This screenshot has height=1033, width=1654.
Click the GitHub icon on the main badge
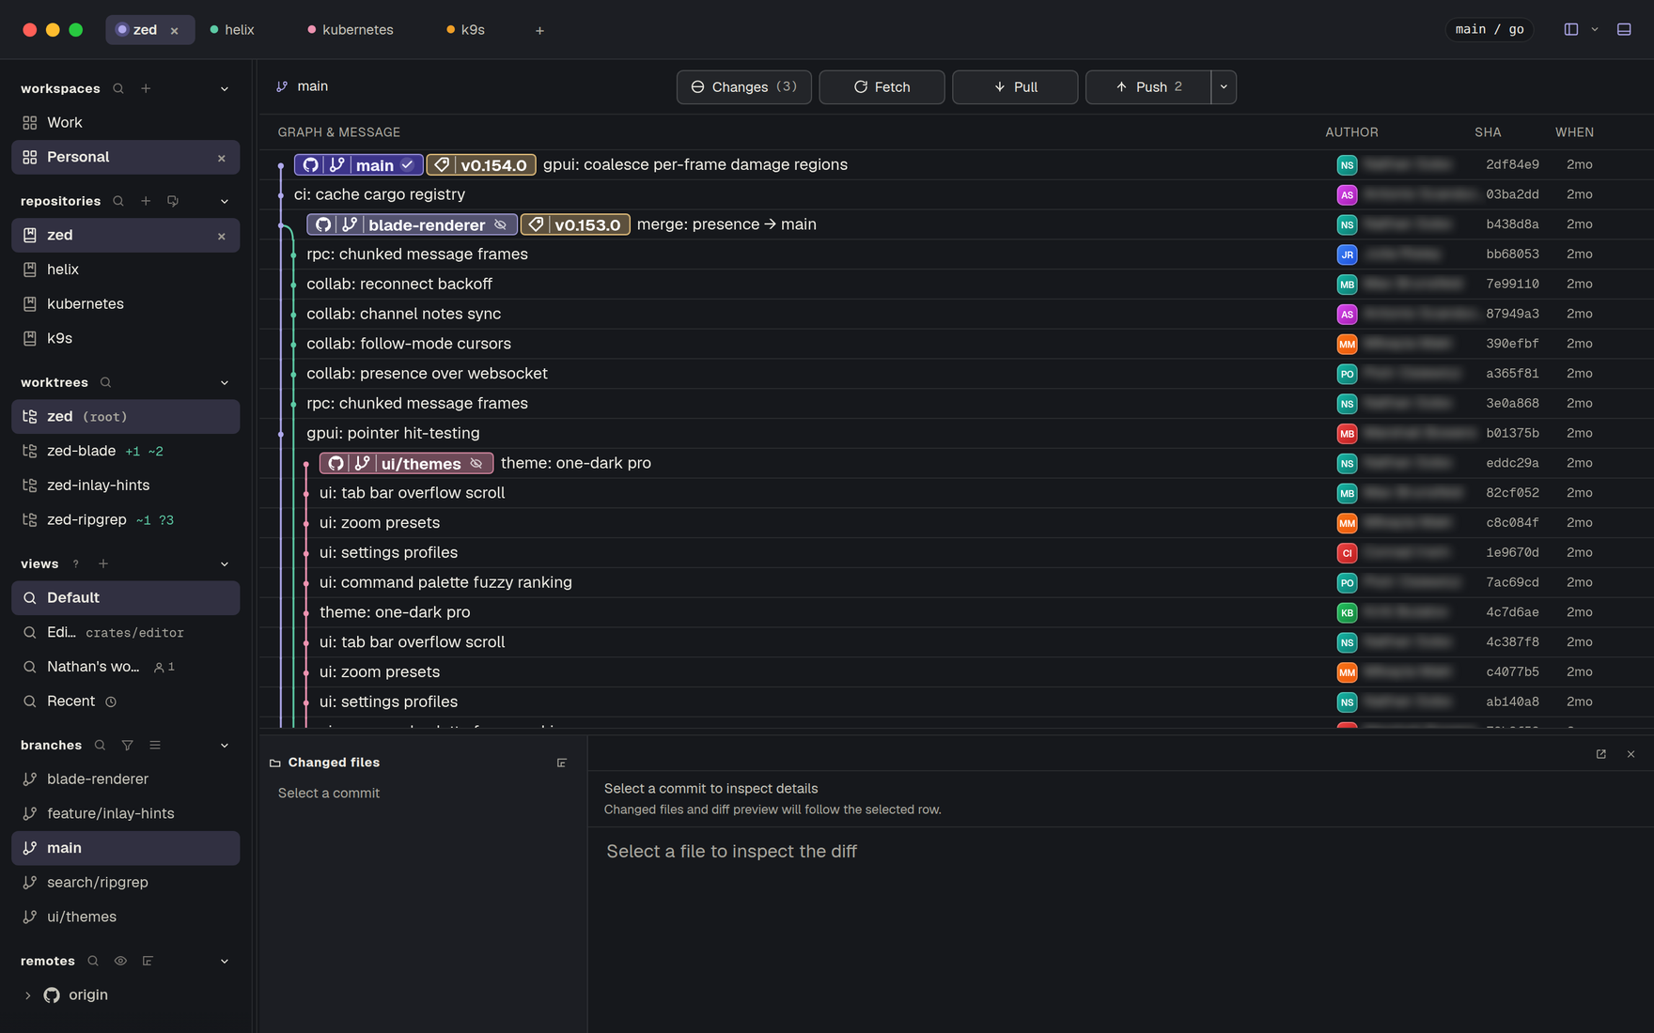coord(310,164)
